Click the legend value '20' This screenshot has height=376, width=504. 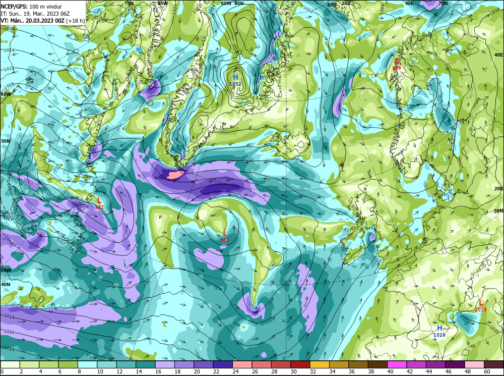(x=197, y=372)
